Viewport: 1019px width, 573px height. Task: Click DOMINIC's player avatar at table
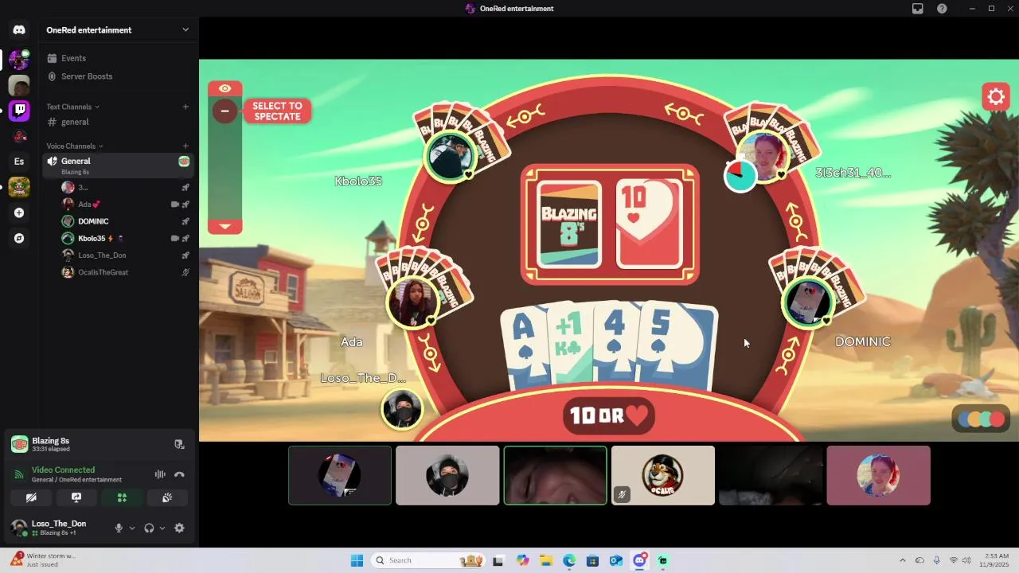807,302
